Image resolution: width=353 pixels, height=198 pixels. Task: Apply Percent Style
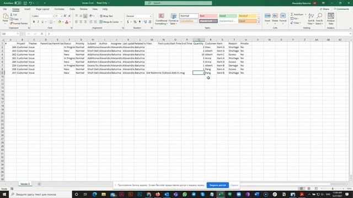[135, 22]
